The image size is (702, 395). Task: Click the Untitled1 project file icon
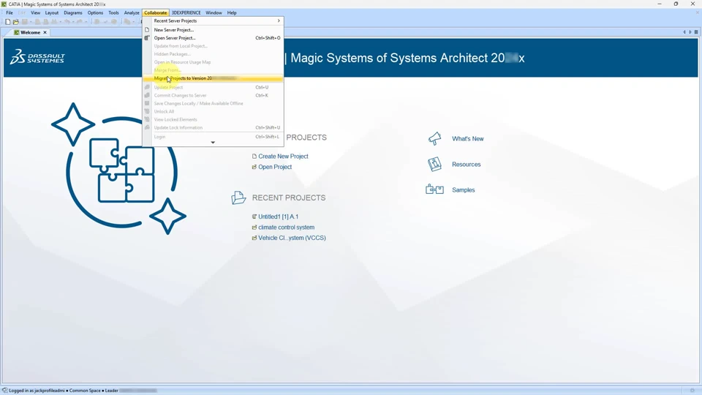click(254, 217)
